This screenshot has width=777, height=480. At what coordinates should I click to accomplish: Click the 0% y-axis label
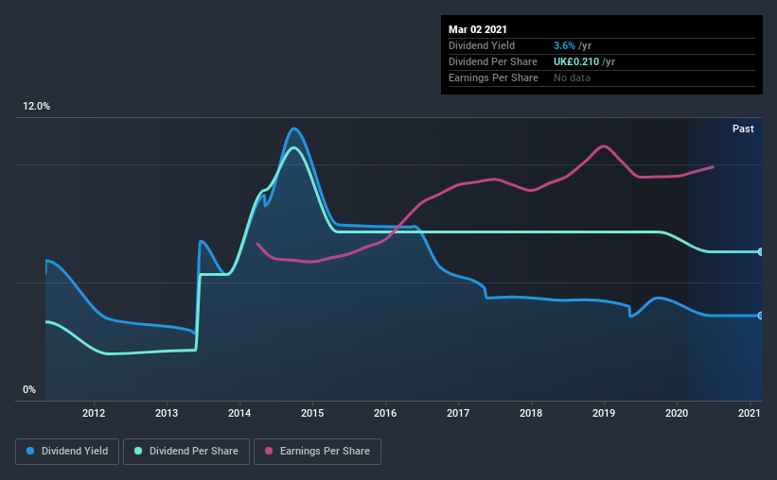(x=29, y=389)
